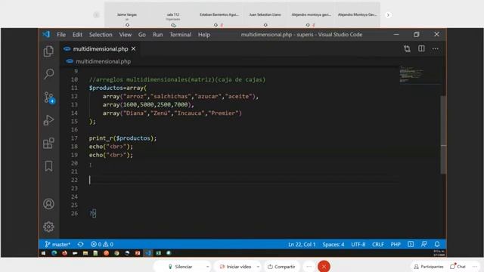Click the red end meeting button
This screenshot has height=272, width=484.
pos(324,267)
